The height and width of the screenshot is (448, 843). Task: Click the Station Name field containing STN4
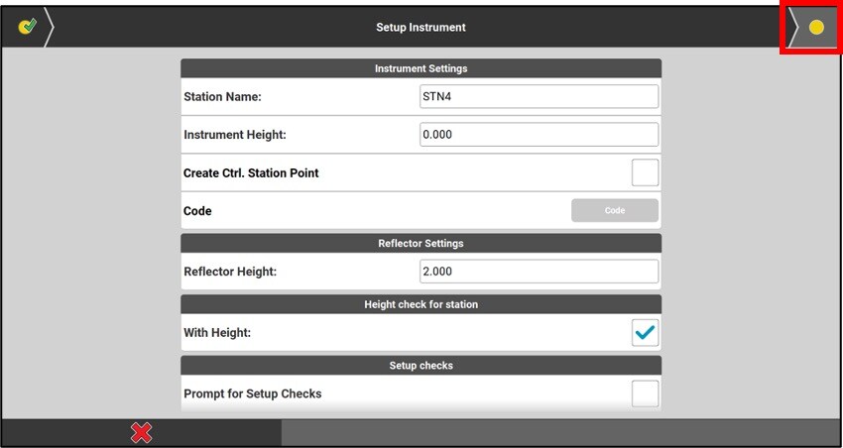click(539, 96)
